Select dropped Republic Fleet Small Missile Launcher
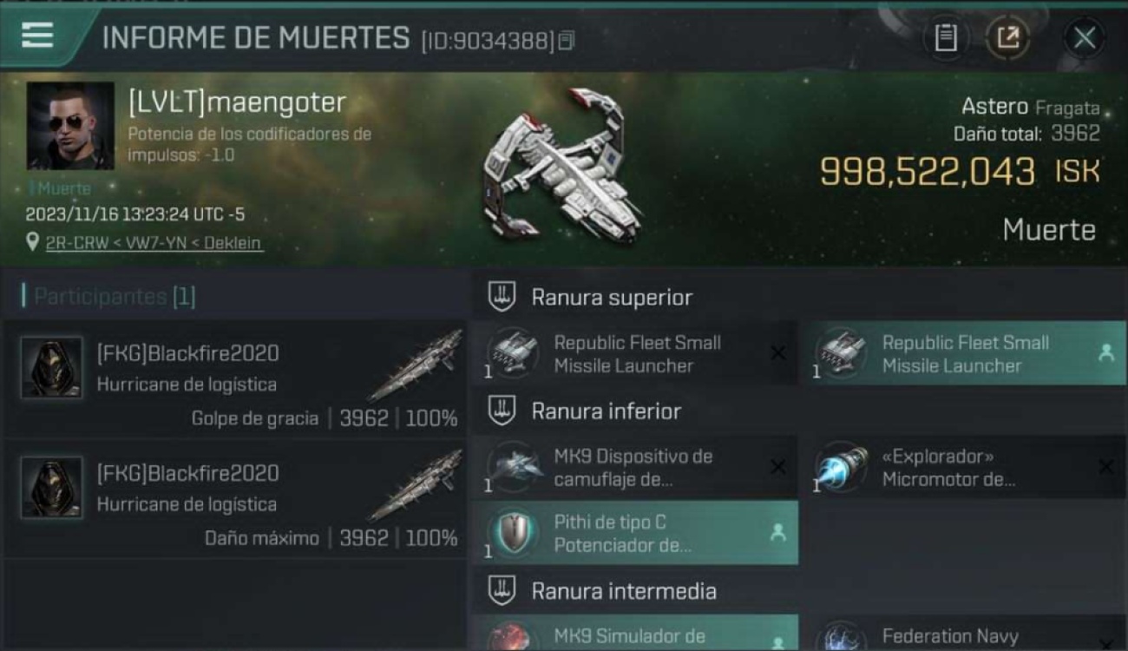The width and height of the screenshot is (1128, 651). 963,353
